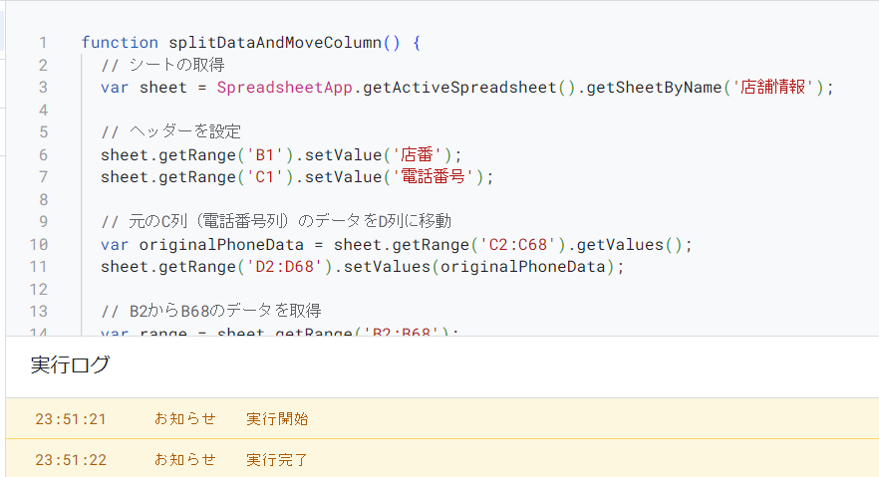Click line number 3 in the gutter
The image size is (879, 477).
43,88
